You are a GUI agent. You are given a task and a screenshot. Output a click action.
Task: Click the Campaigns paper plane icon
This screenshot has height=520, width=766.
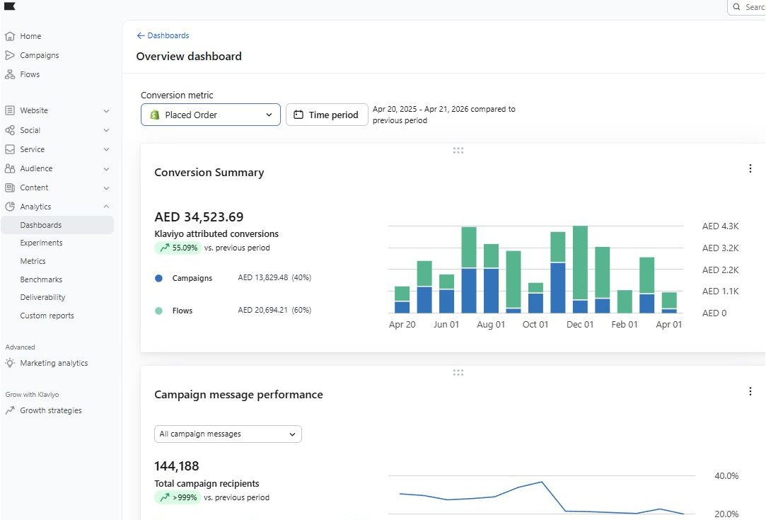(x=10, y=55)
